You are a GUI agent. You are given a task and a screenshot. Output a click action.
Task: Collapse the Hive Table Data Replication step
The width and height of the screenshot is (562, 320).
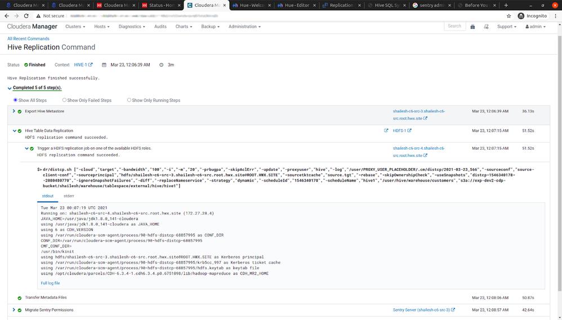tap(14, 130)
